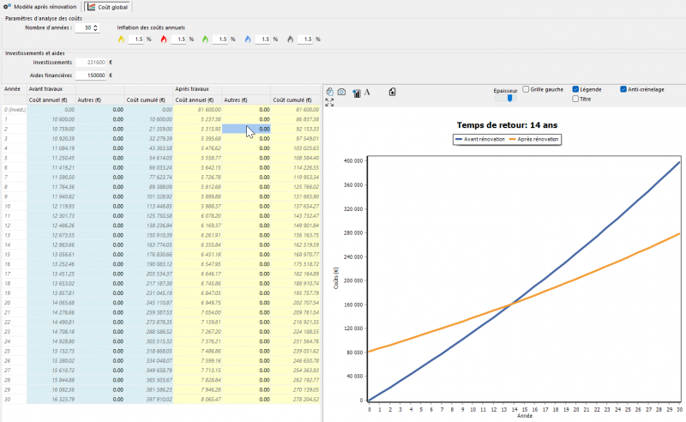Click the copy chart icon
The image size is (686, 422).
coord(329,92)
